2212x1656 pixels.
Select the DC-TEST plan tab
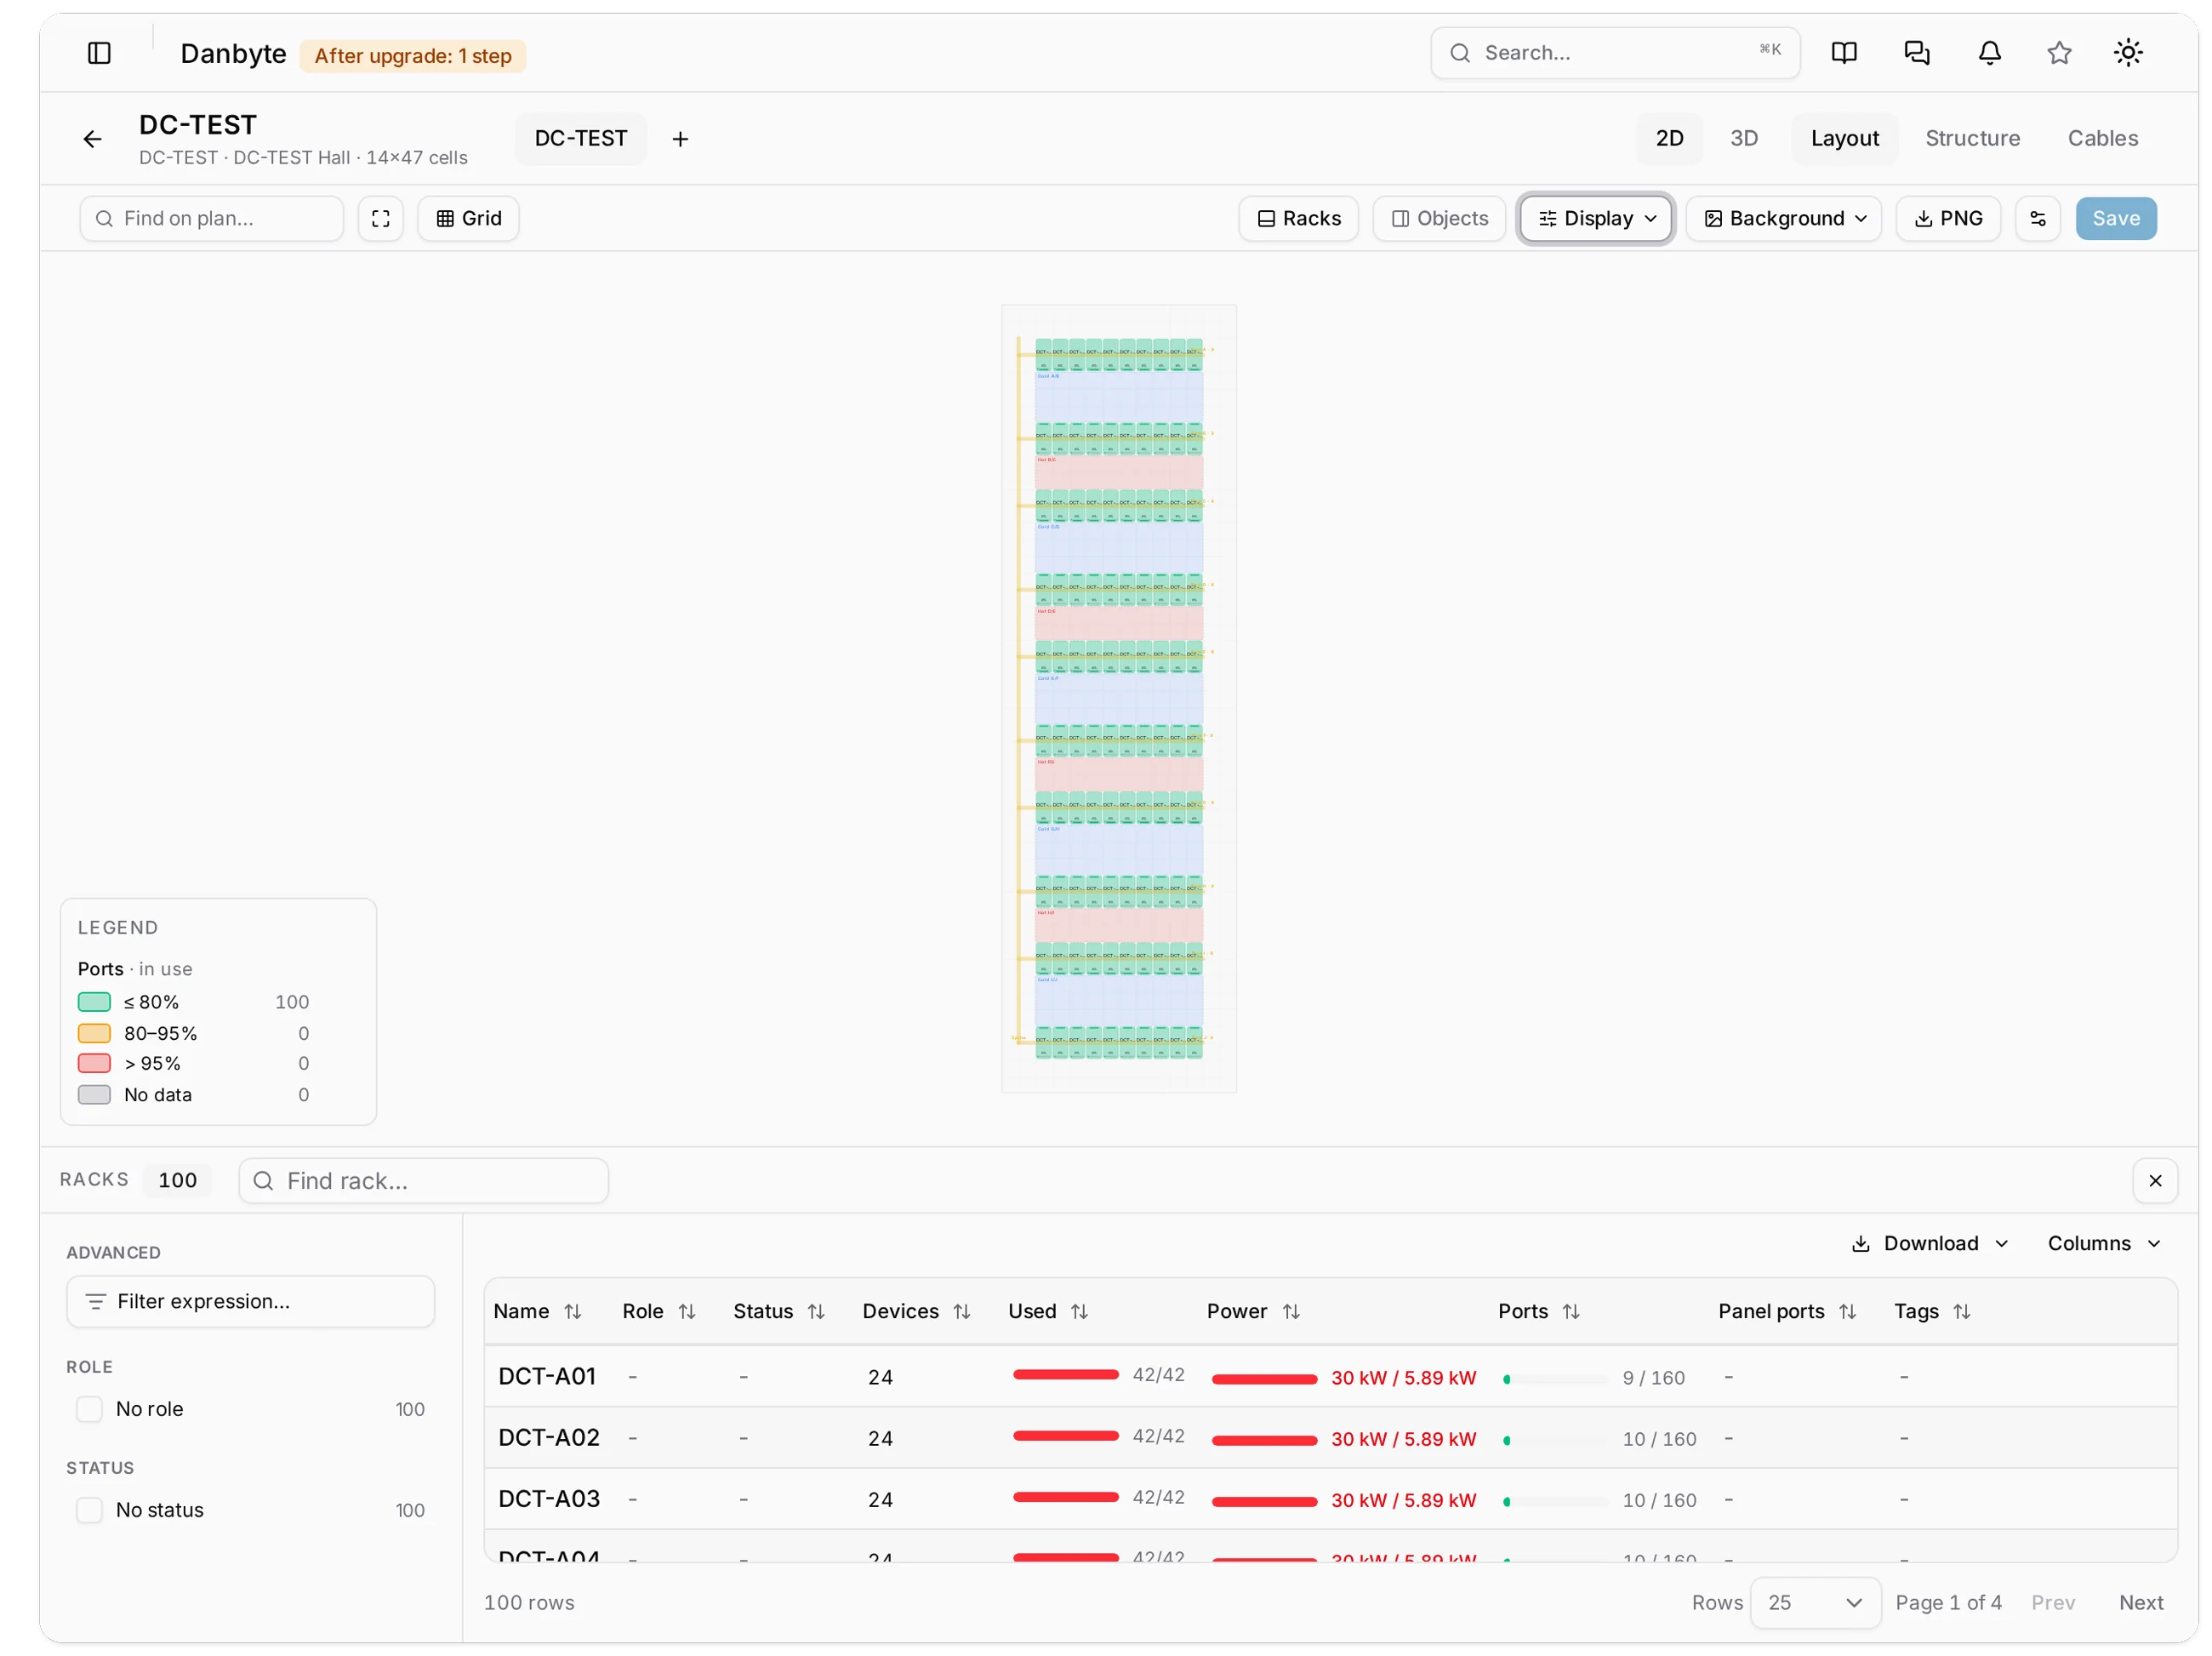pyautogui.click(x=581, y=138)
